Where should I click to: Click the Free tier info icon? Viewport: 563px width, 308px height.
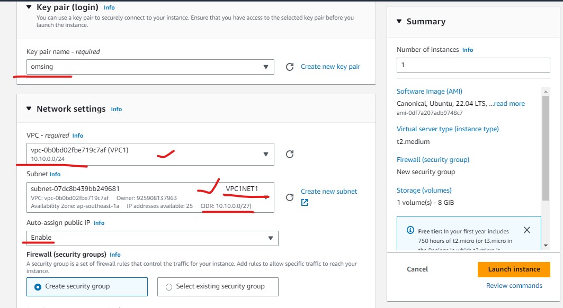click(x=410, y=231)
